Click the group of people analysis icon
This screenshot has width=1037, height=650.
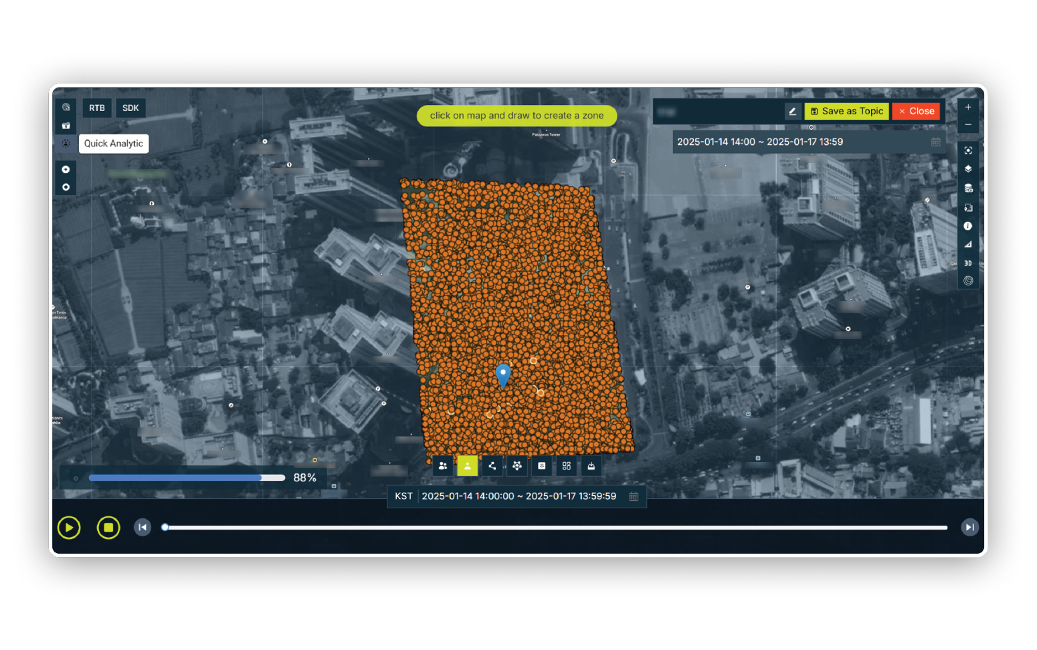click(443, 466)
